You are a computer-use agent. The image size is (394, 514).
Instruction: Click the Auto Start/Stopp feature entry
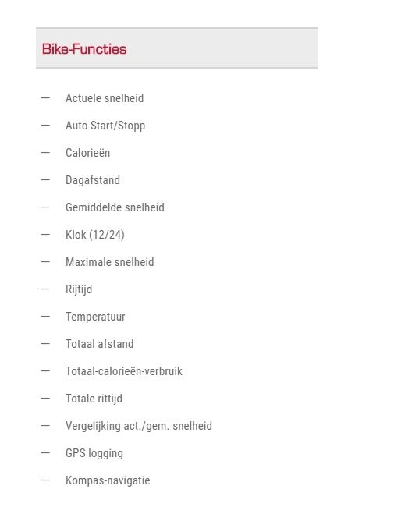tap(105, 126)
